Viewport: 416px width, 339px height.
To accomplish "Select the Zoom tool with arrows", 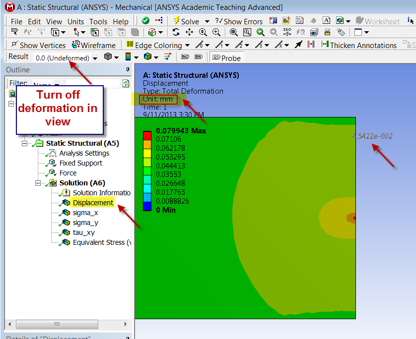I will (x=203, y=32).
